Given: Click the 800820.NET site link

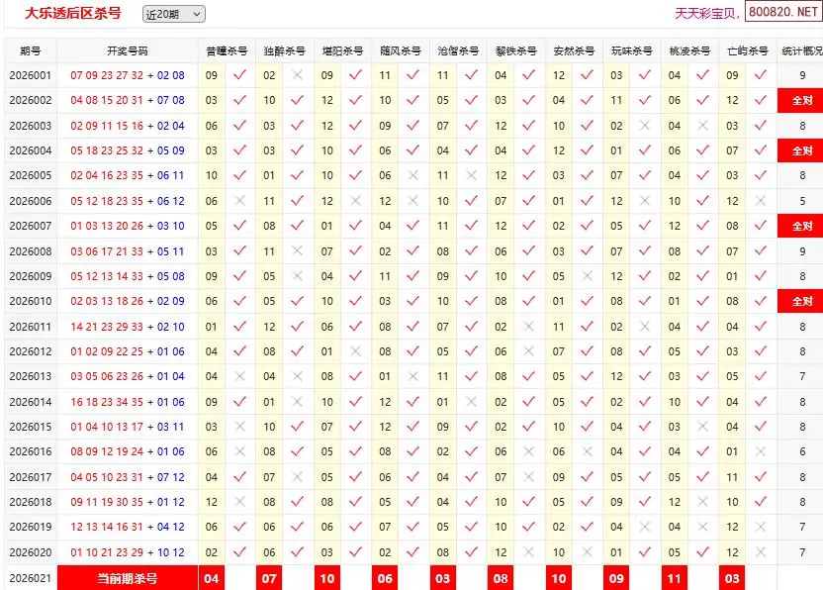Looking at the screenshot, I should (x=783, y=13).
